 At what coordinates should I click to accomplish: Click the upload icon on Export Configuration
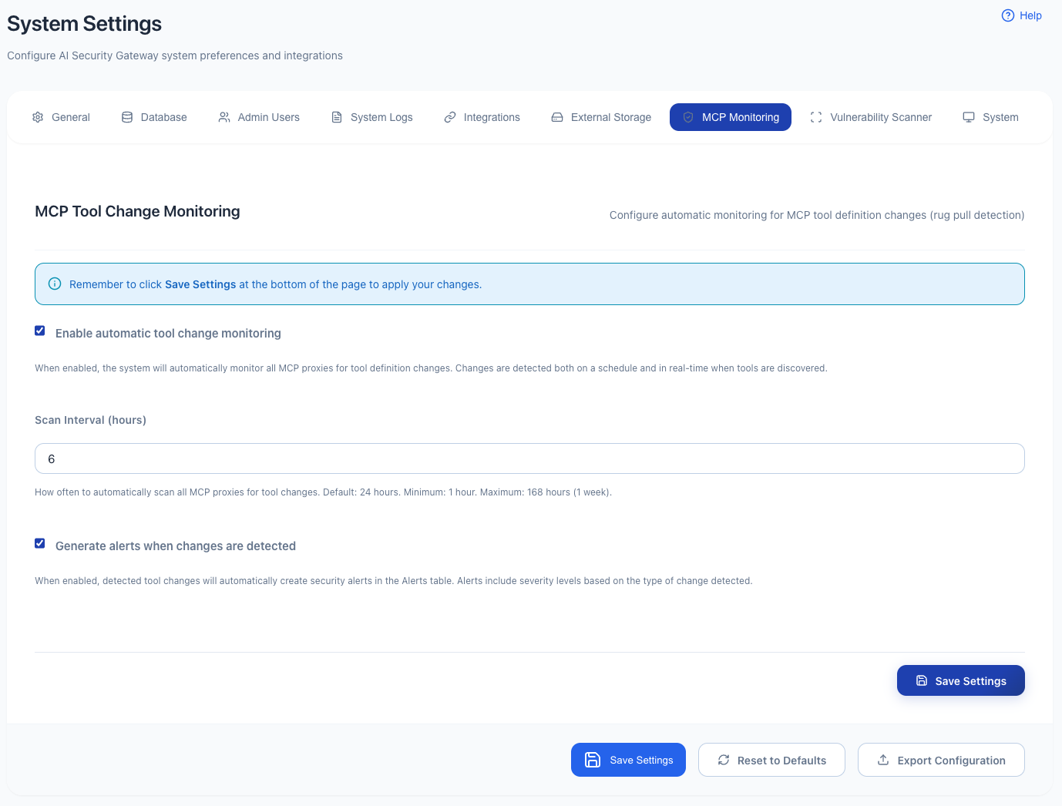coord(882,760)
